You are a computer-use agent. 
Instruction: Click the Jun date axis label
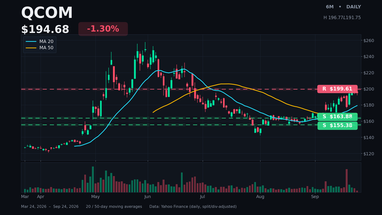[x=148, y=197]
